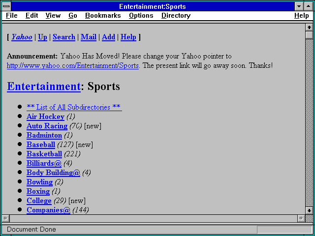Image resolution: width=315 pixels, height=236 pixels.
Task: Open the College category
Action: pos(39,201)
